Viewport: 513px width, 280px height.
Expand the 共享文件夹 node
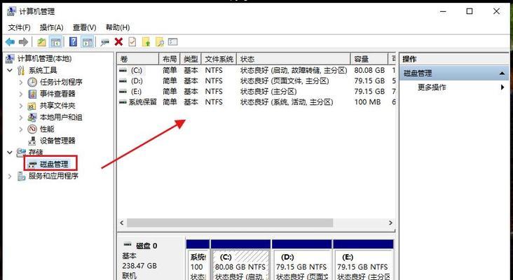(21, 106)
